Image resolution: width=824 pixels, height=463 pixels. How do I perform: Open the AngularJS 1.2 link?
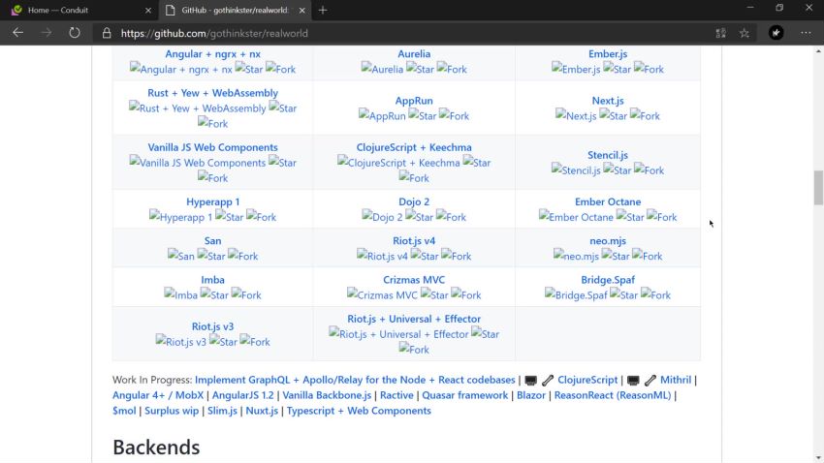[242, 395]
